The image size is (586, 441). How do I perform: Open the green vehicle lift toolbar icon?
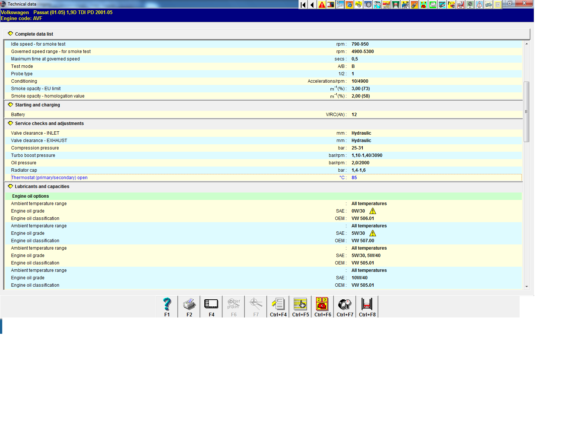pyautogui.click(x=396, y=4)
